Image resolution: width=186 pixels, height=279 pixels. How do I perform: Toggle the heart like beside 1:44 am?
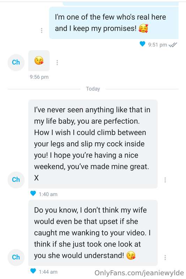33,271
